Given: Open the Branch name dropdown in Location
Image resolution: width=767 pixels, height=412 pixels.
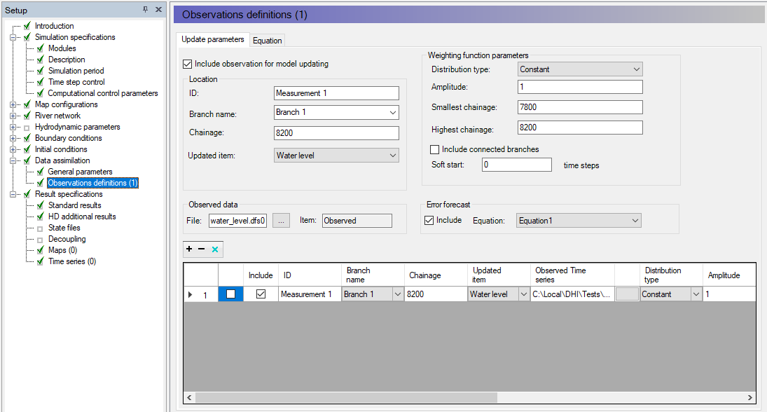Looking at the screenshot, I should click(393, 113).
